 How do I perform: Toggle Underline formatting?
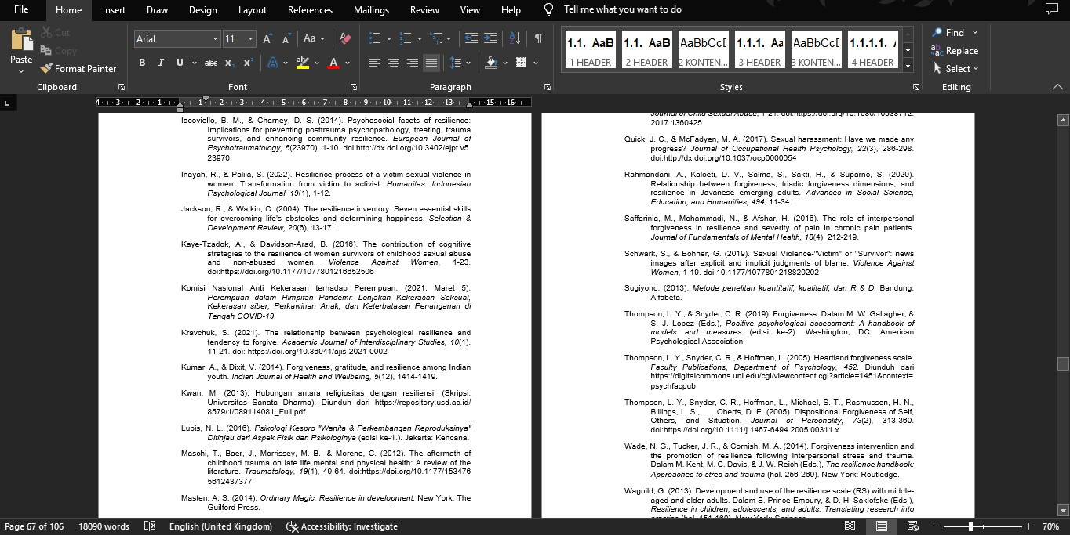(180, 63)
